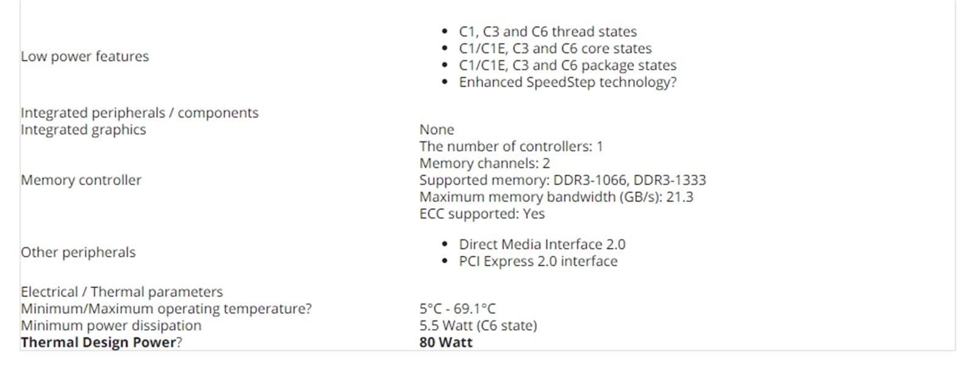Click the 5.5 Watt (C6 state) value
The width and height of the screenshot is (976, 377).
click(x=478, y=325)
